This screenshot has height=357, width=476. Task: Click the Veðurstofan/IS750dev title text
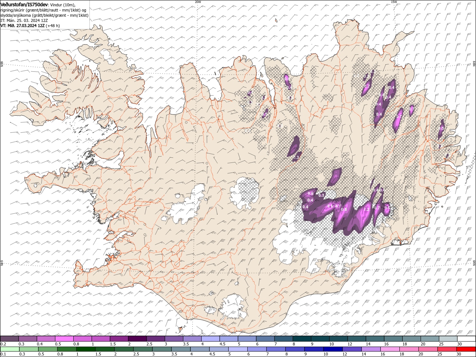point(24,4)
